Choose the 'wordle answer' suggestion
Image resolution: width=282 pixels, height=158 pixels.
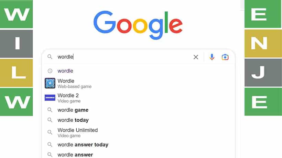coord(75,155)
